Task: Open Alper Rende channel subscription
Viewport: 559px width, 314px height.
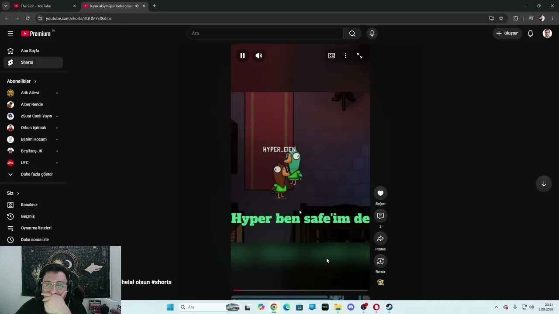Action: 33,105
